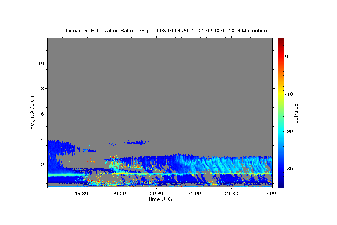The height and width of the screenshot is (225, 337).
Task: Click the 19:30 time tick label
Action: 81,194
